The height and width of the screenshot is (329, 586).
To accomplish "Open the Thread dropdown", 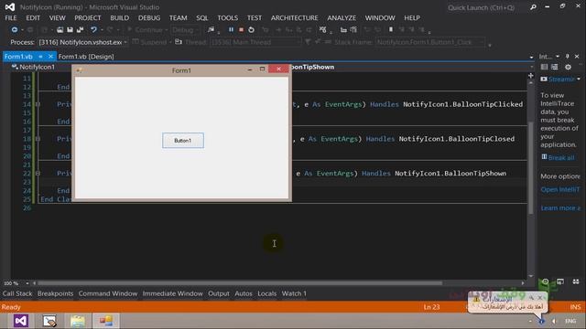I will point(298,42).
